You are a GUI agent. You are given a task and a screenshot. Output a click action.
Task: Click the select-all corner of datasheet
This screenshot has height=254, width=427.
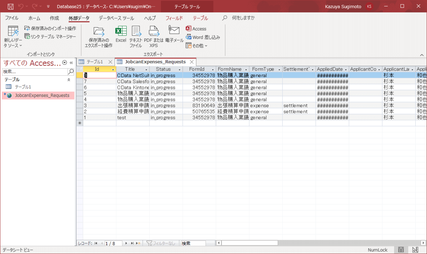pyautogui.click(x=80, y=69)
